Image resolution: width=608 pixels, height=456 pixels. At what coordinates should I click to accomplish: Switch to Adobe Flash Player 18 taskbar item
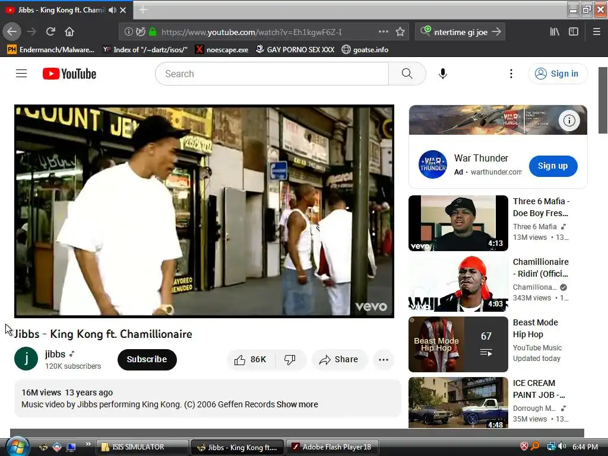[332, 447]
